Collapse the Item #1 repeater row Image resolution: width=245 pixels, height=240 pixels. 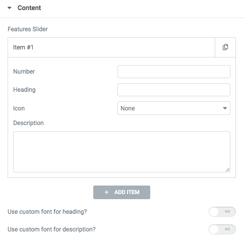(111, 47)
